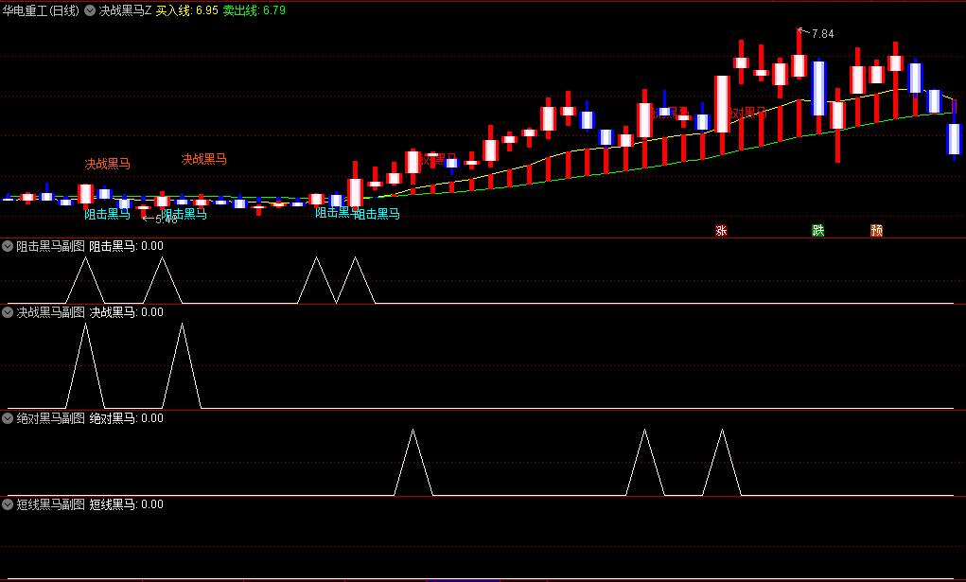Click the green 卖出线: 6.79 readout
The width and height of the screenshot is (966, 582).
pos(254,10)
